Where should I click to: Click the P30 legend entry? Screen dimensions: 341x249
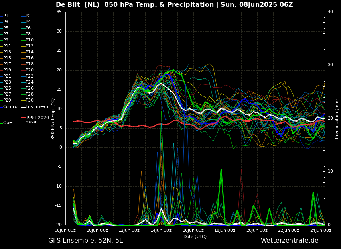(30, 100)
